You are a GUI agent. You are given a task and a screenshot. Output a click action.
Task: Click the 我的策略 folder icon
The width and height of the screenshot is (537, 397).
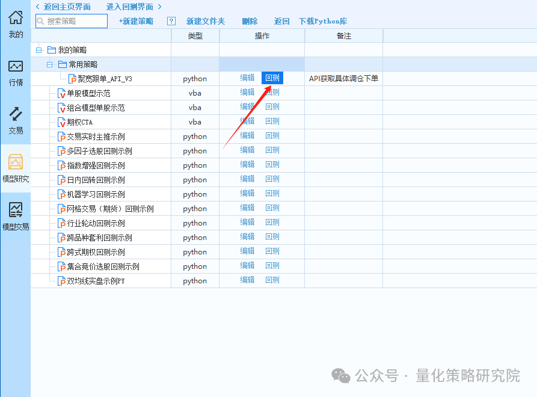tap(52, 50)
